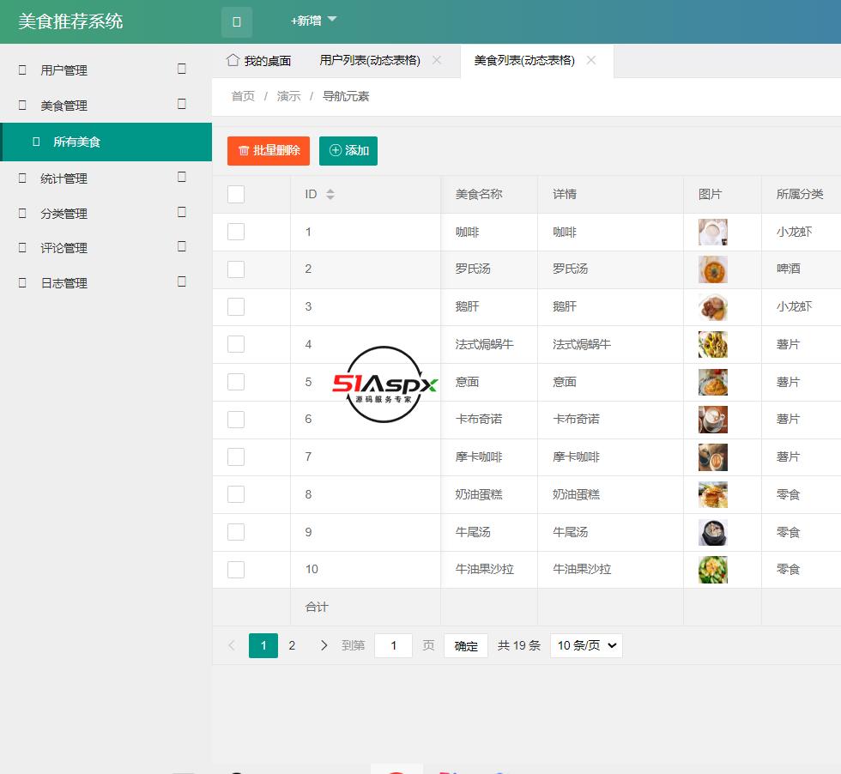Click the sidebar collapse icon in top bar
This screenshot has height=774, width=841.
[236, 21]
